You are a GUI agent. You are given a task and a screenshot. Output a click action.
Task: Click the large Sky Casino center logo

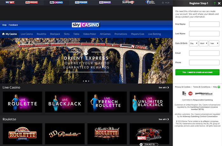(86, 25)
